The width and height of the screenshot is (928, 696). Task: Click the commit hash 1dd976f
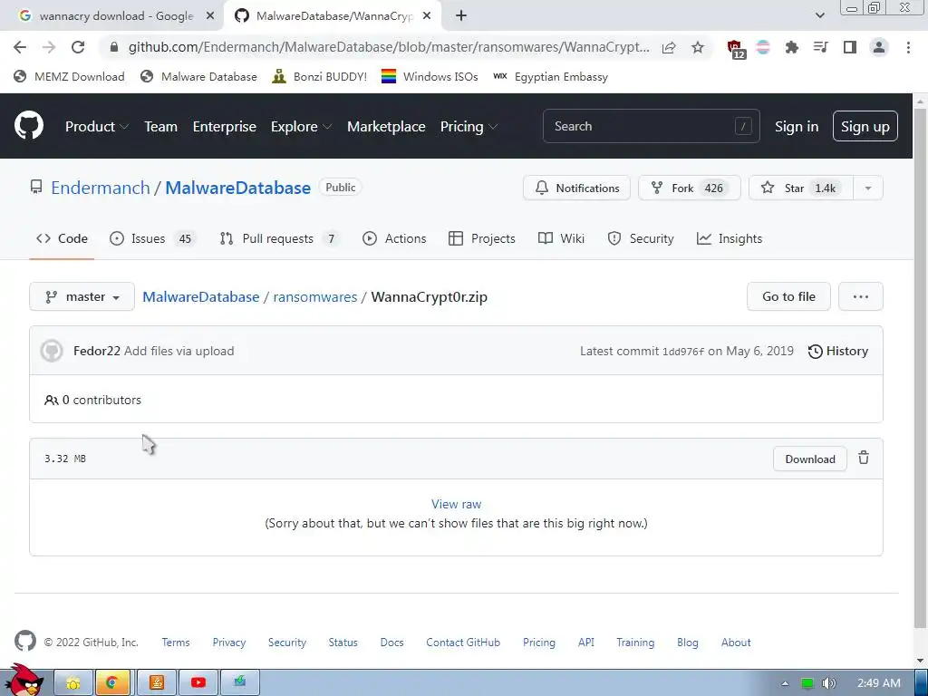coord(683,352)
